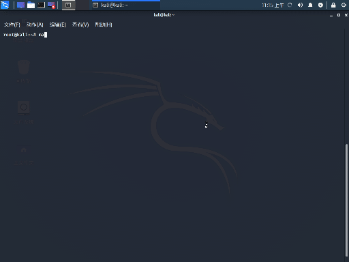
Task: Click the log out icon in the panel
Action: tap(344, 5)
